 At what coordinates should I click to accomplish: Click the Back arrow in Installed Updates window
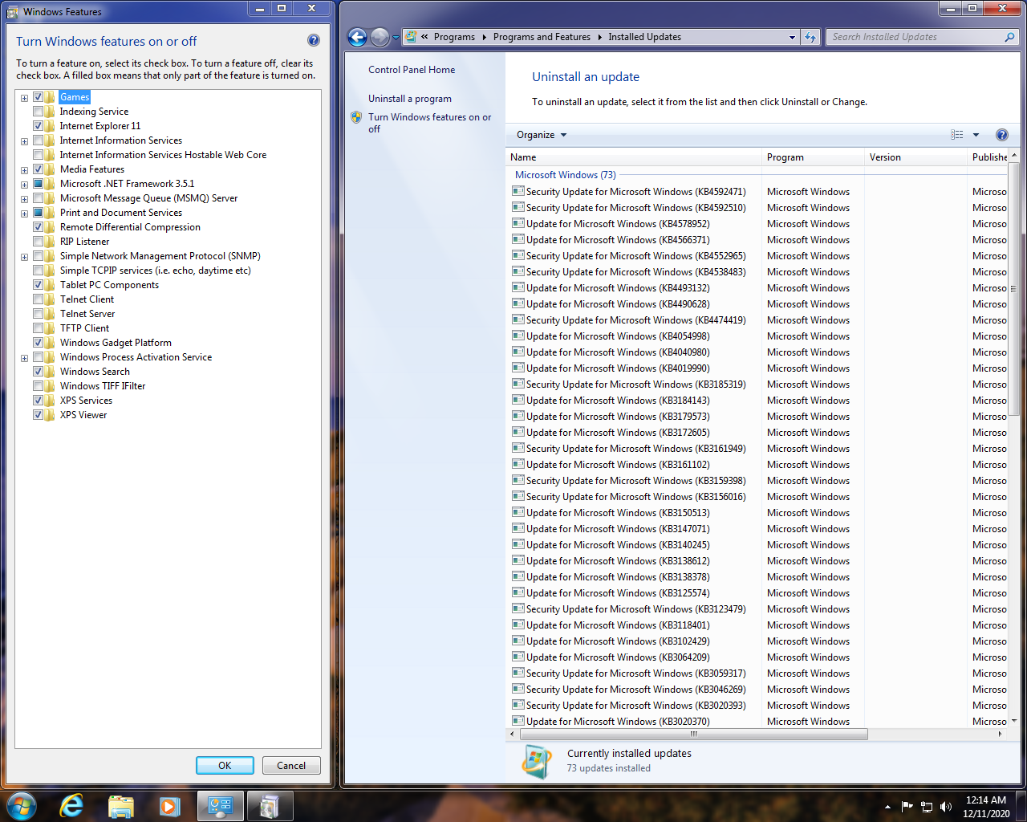point(358,37)
